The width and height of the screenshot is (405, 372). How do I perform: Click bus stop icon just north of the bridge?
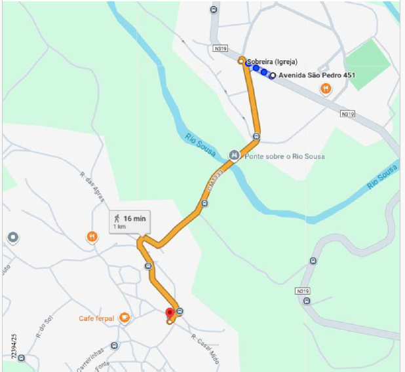pyautogui.click(x=256, y=136)
